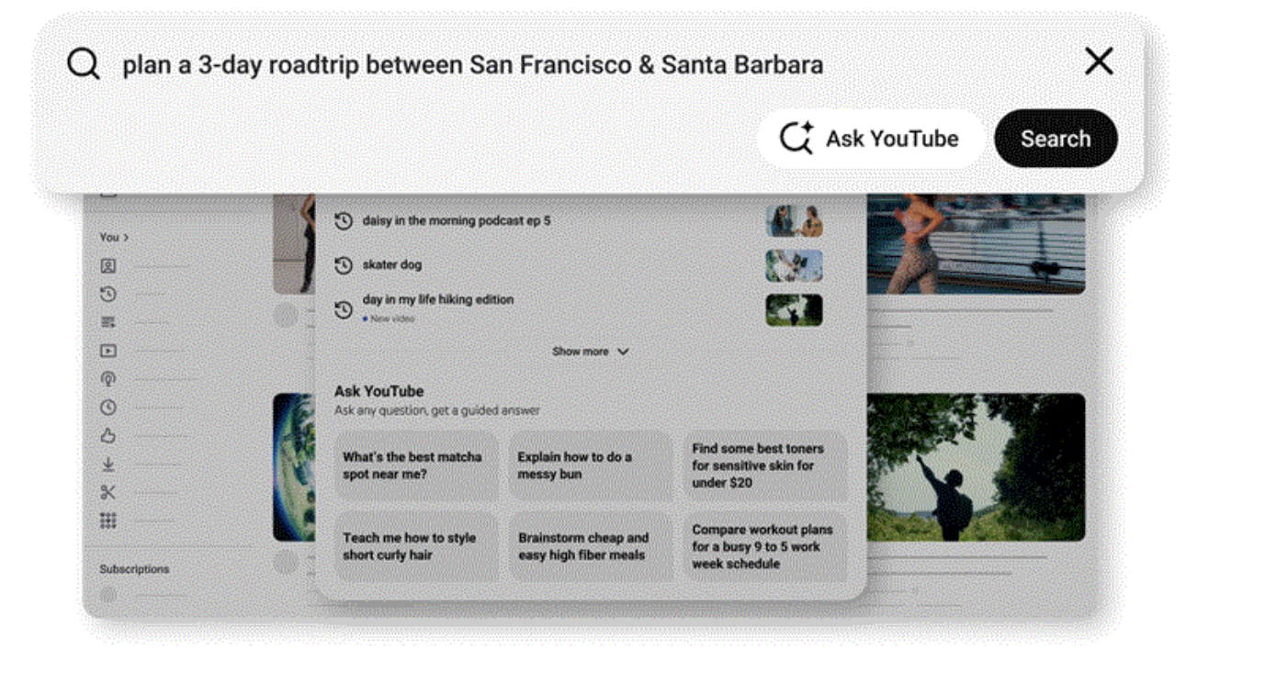Open History from the sidebar
The width and height of the screenshot is (1288, 683).
[108, 294]
